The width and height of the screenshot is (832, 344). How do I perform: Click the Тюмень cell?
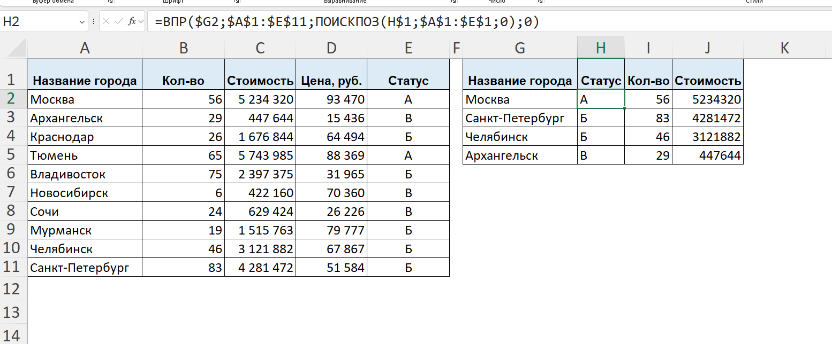tap(85, 155)
